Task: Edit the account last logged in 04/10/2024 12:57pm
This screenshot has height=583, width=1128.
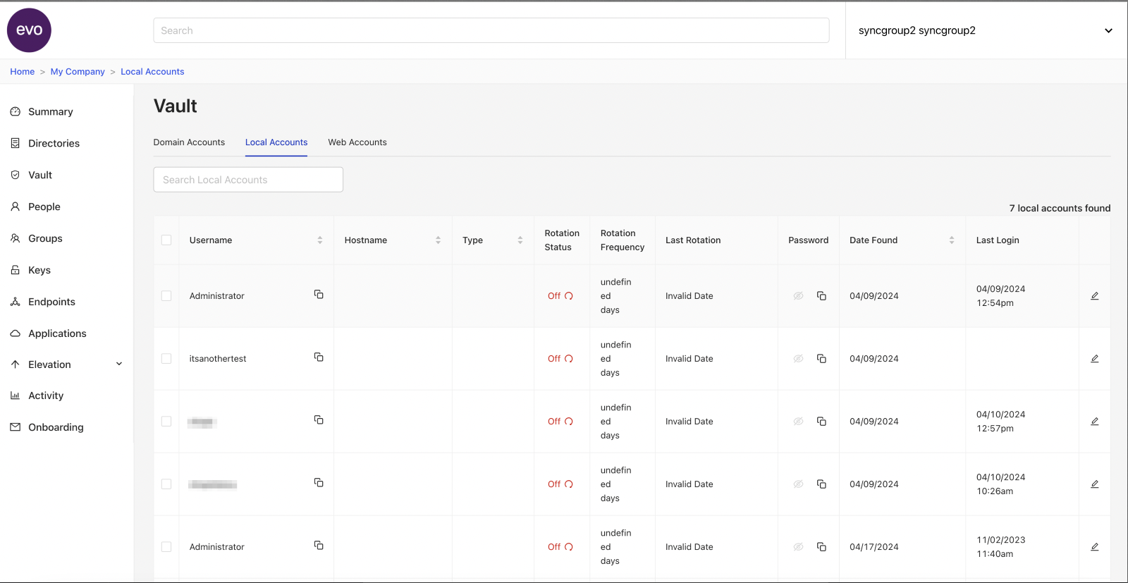Action: pos(1095,422)
